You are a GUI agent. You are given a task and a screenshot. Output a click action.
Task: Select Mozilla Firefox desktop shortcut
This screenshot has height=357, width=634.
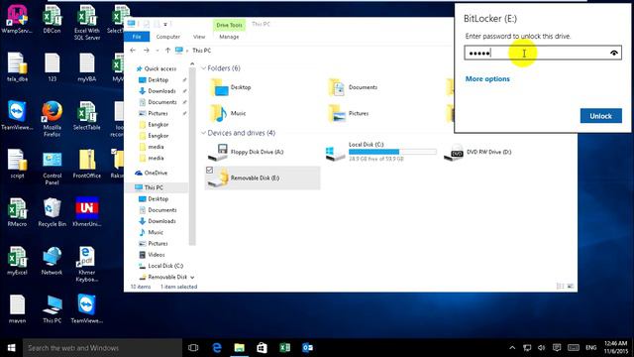click(52, 119)
